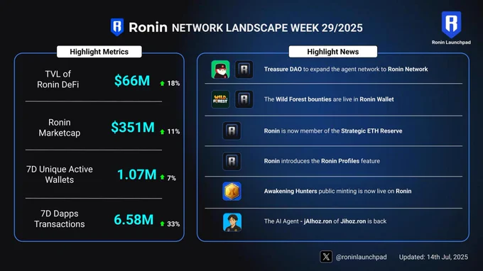This screenshot has width=483, height=271.
Task: Click the 'Ronin Launchpad' caption under the logo
Action: (451, 42)
